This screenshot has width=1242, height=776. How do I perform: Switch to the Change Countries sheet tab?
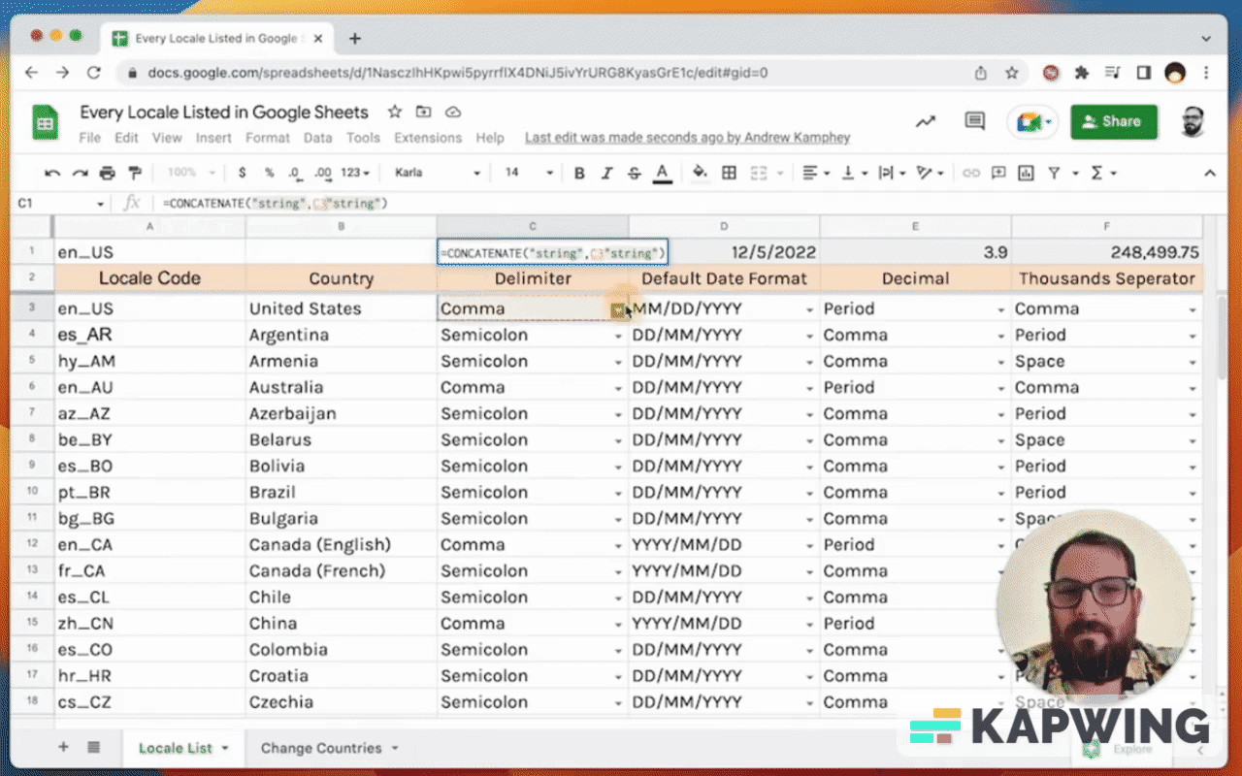[x=321, y=748]
